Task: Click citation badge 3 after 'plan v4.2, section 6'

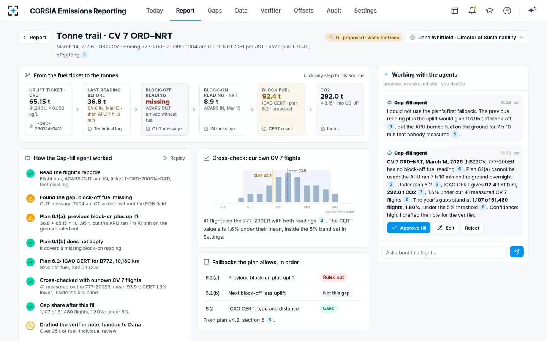Action: (270, 320)
